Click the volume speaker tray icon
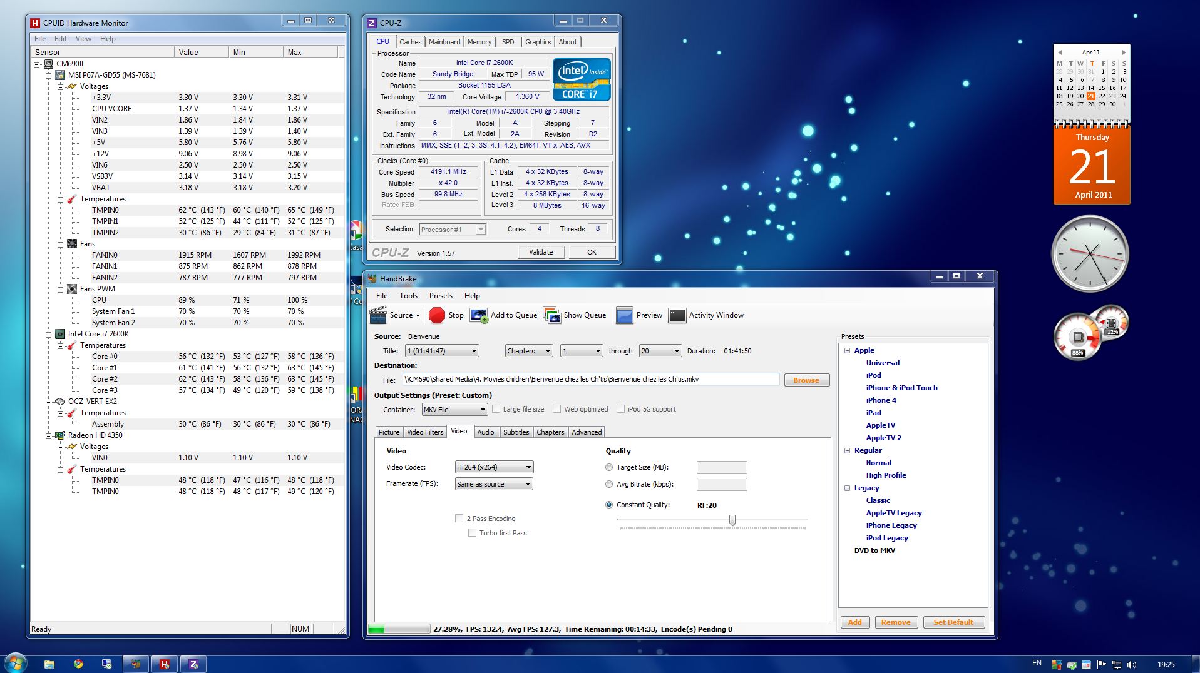 pos(1131,664)
